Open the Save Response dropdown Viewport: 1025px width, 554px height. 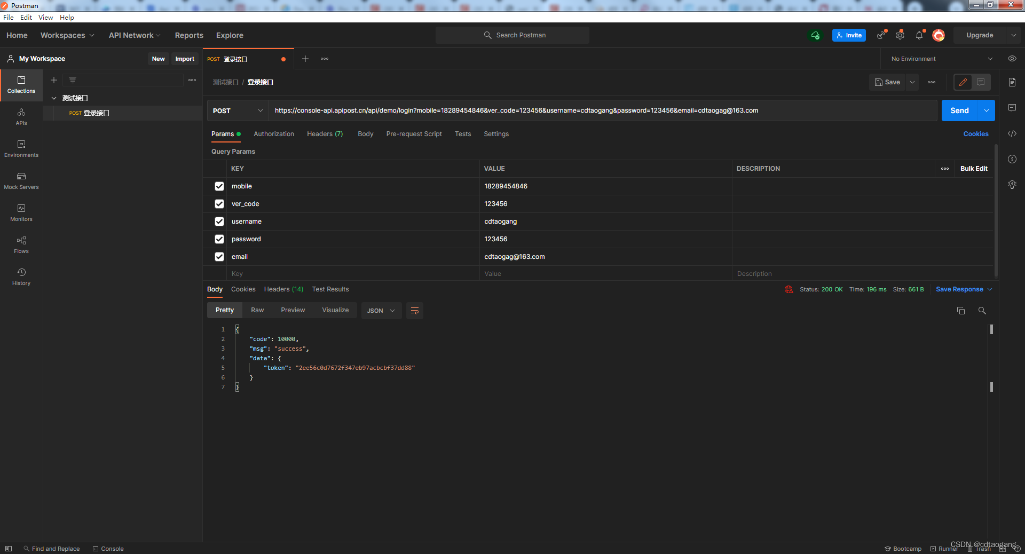(x=964, y=289)
